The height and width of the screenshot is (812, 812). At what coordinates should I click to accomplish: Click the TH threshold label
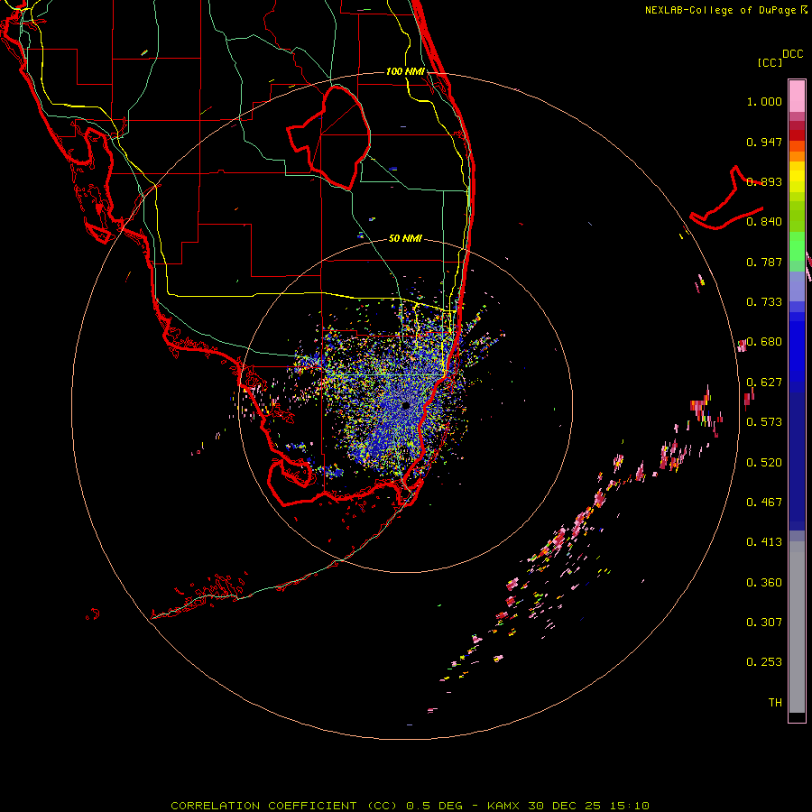tap(775, 703)
